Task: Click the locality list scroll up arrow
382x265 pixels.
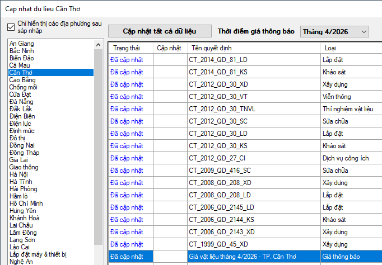Action: coord(98,45)
